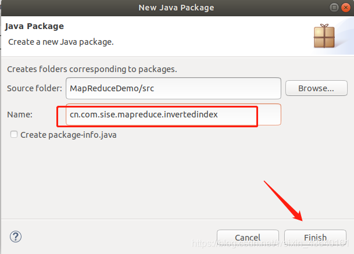Image resolution: width=354 pixels, height=254 pixels.
Task: Click Creates folders corresponding to packages text
Action: pos(92,69)
